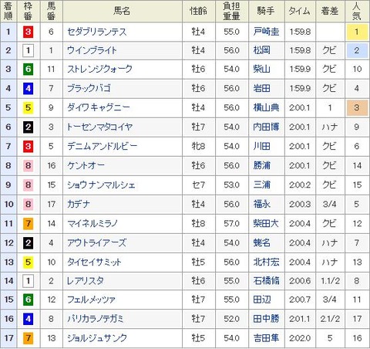Select yellow frame 5 badge beside ダイワキャグニー
This screenshot has height=349, width=370.
[x=28, y=108]
